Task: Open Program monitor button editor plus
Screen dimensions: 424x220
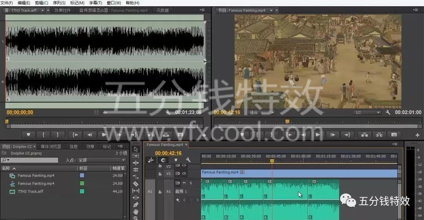Action: tap(417, 135)
